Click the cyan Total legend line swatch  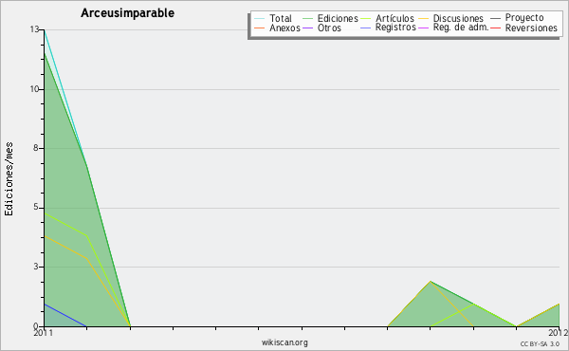[260, 19]
